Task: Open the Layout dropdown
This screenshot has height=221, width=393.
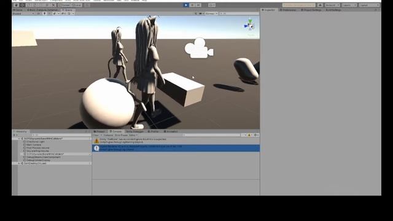Action: pyautogui.click(x=369, y=5)
